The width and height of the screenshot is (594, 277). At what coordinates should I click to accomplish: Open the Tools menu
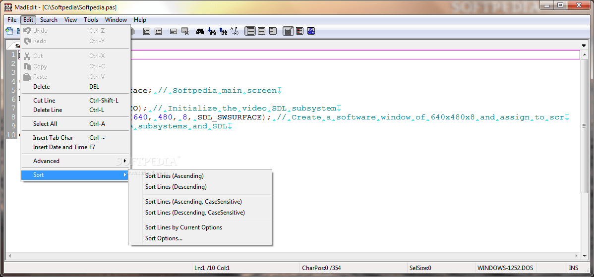coord(91,20)
